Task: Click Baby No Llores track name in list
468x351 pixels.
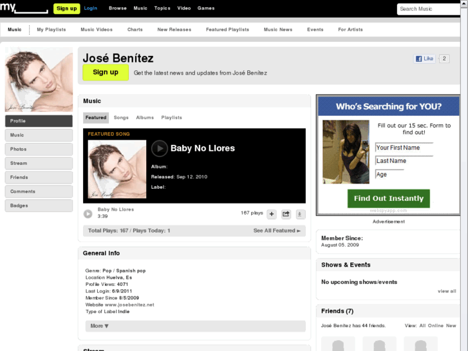Action: (116, 209)
